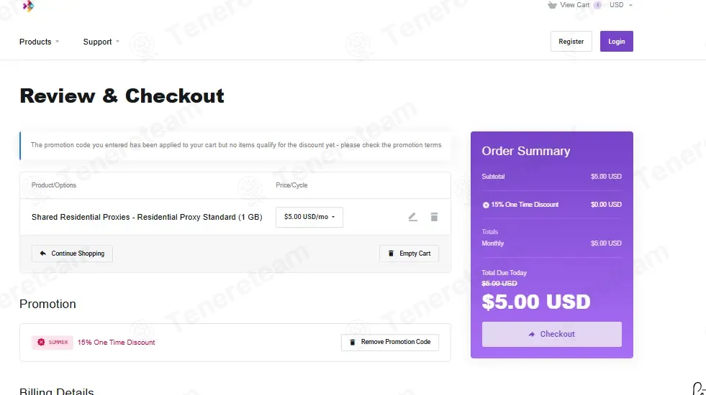The image size is (706, 395).
Task: Delete the Residential Proxy item via trash icon
Action: 434,217
